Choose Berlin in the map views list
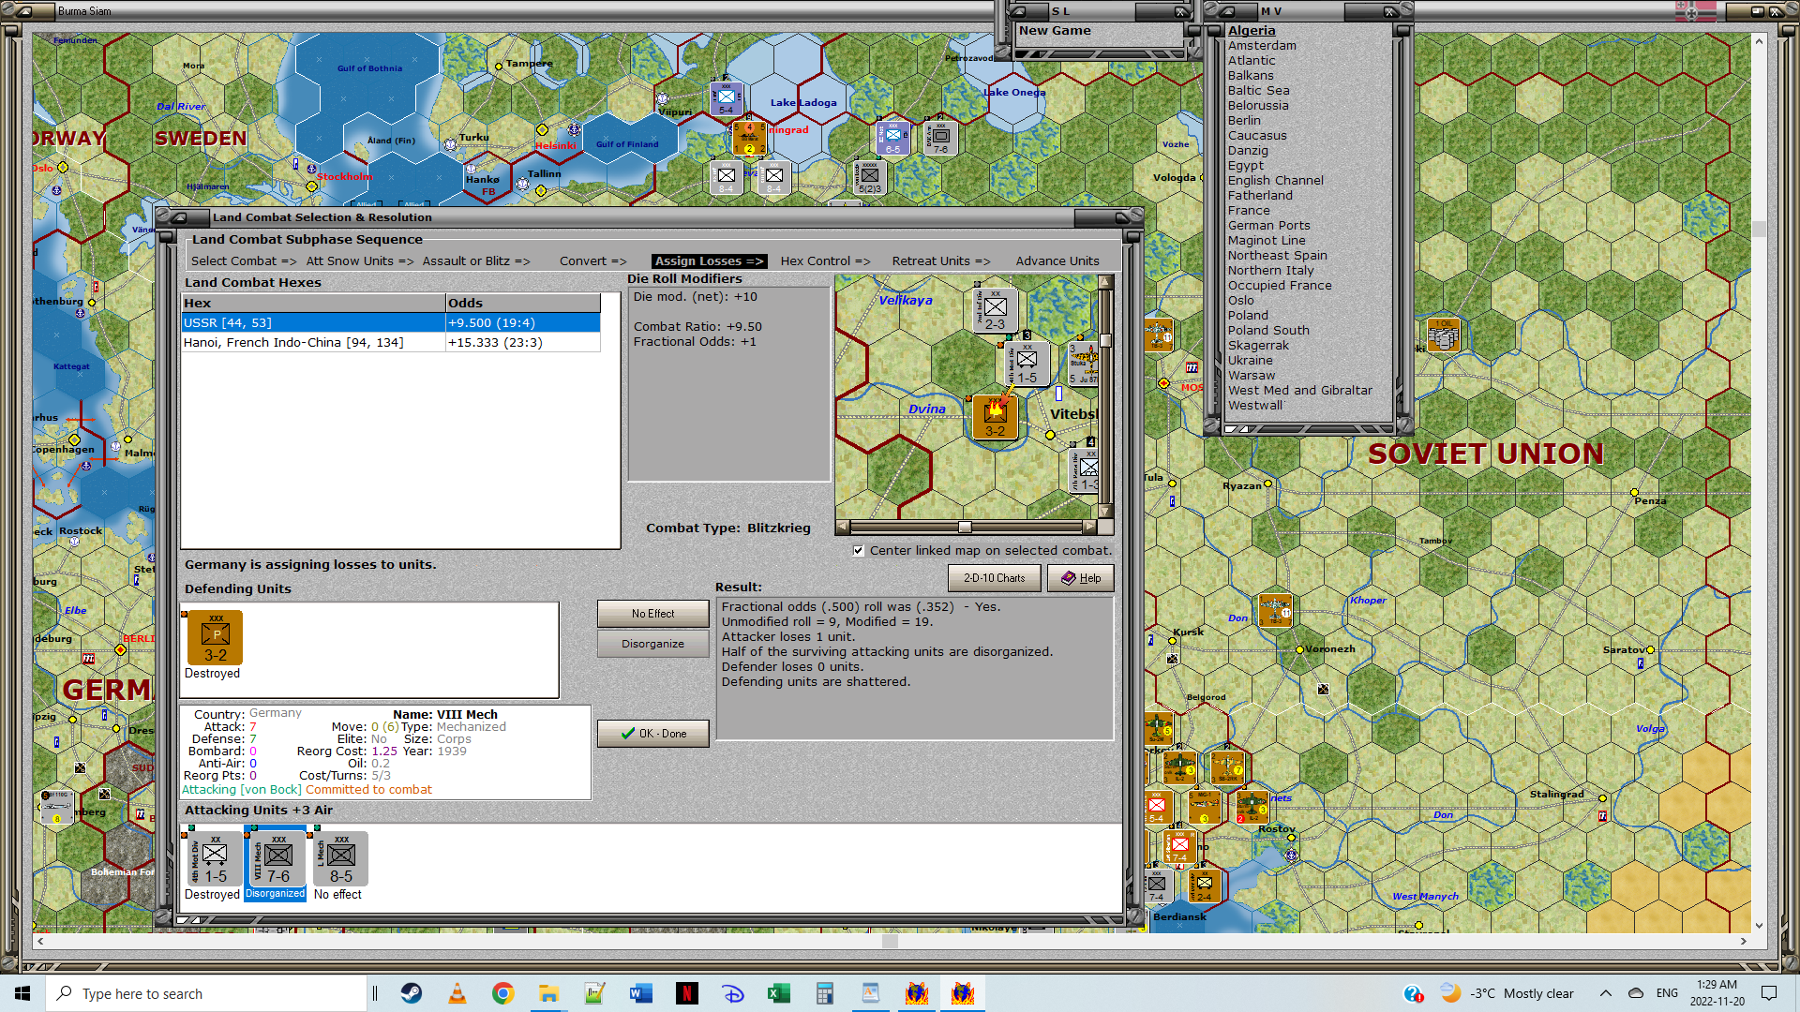The width and height of the screenshot is (1800, 1012). coord(1243,121)
